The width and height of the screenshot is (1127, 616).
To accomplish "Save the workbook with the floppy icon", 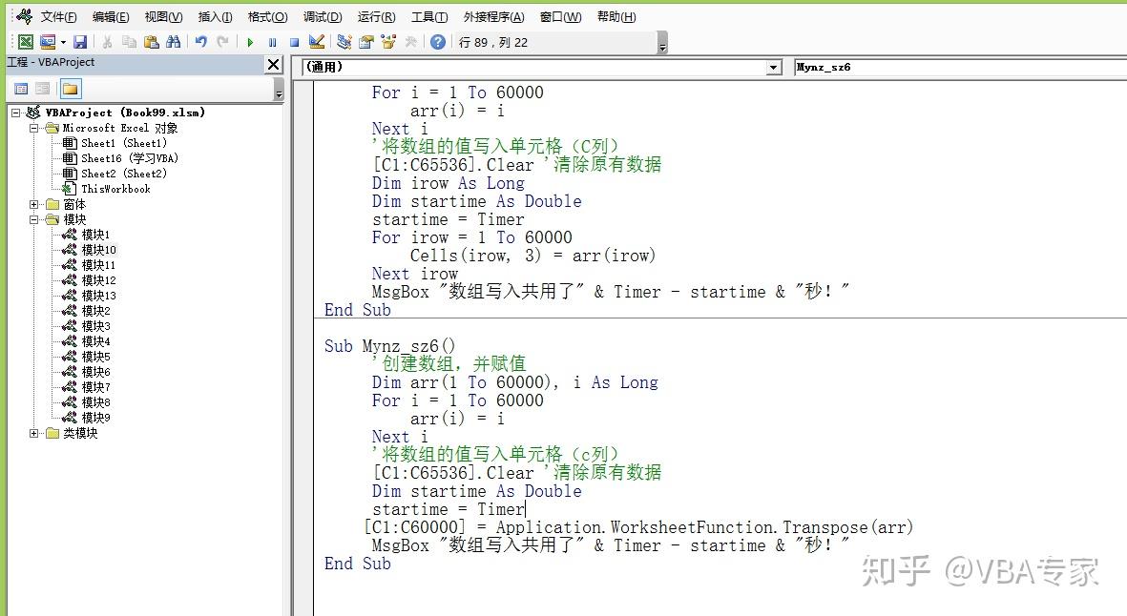I will point(80,42).
